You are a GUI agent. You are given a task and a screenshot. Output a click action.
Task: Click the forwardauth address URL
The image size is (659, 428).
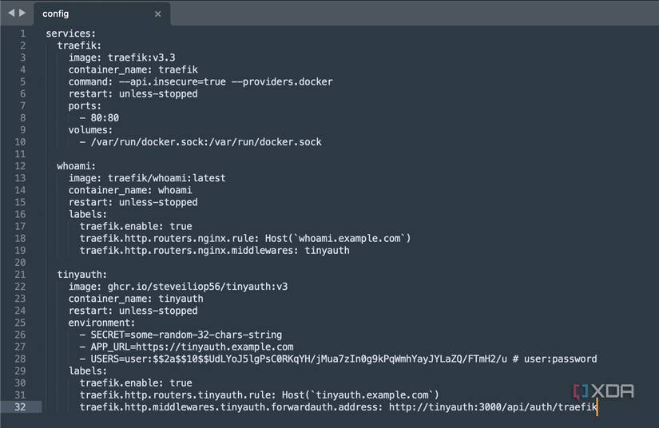(493, 407)
